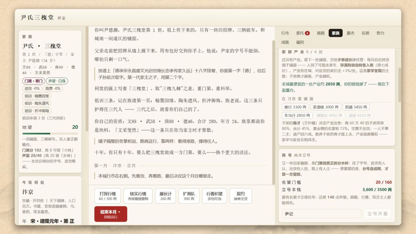Click the 尹氏三槐堂 title

pos(37,17)
